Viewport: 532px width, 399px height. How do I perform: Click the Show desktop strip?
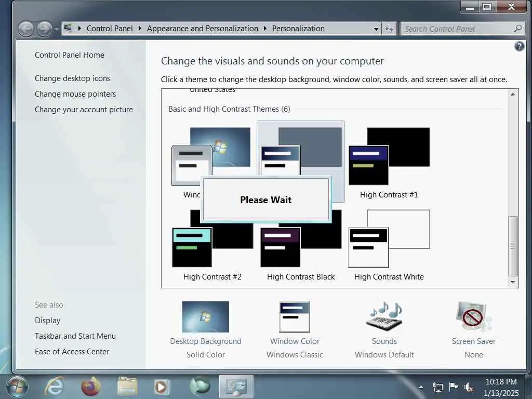click(x=528, y=387)
